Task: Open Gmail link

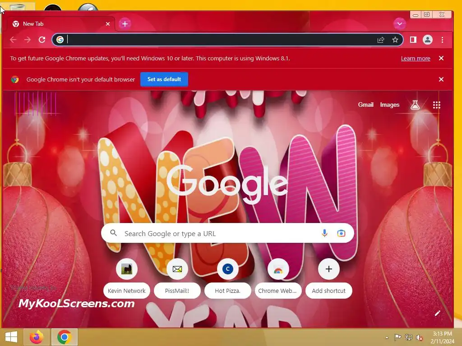Action: 365,105
